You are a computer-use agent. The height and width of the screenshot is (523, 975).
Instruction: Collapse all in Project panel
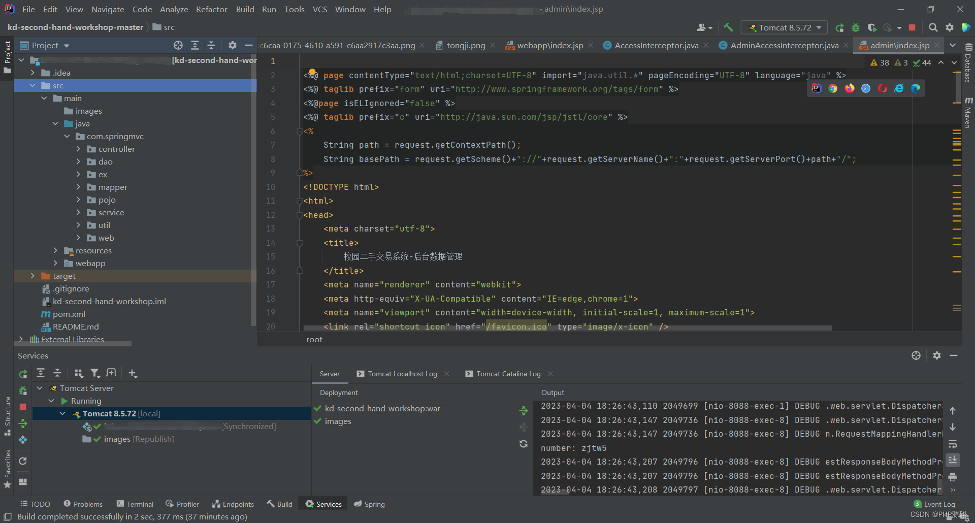pos(211,45)
